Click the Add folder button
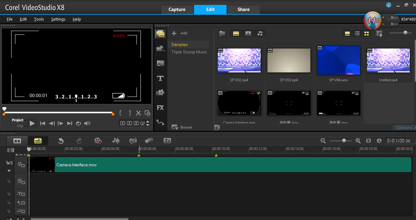 [x=180, y=33]
